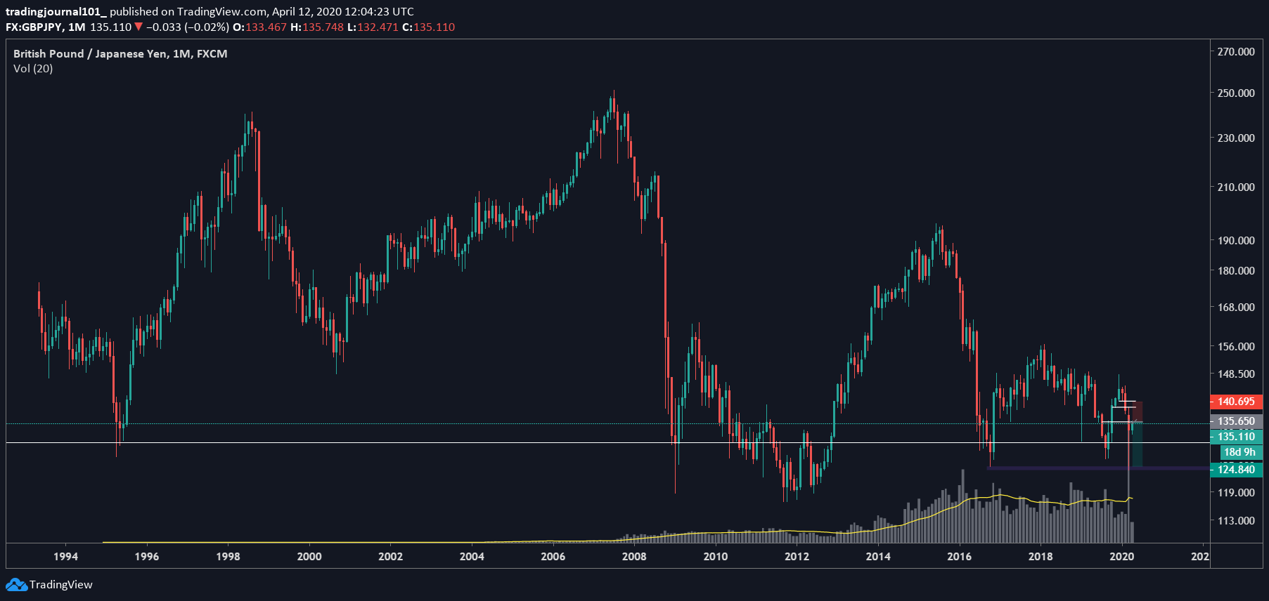
Task: Click 230.000 on the price axis
Action: [x=1236, y=138]
